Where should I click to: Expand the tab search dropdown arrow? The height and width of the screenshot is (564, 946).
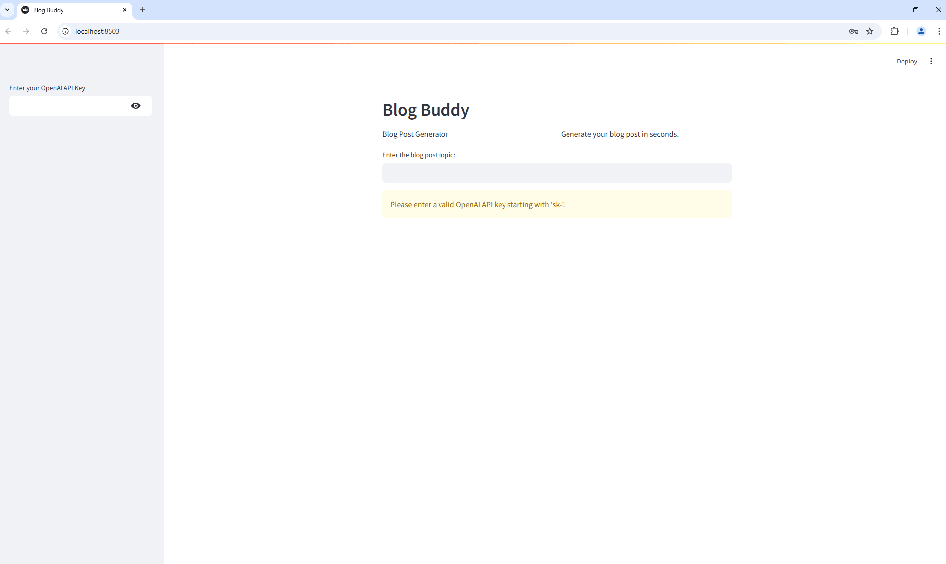tap(7, 10)
